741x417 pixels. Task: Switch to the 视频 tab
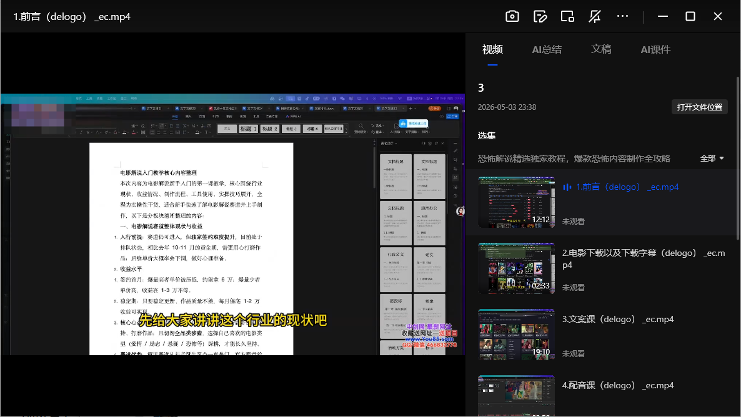coord(492,49)
